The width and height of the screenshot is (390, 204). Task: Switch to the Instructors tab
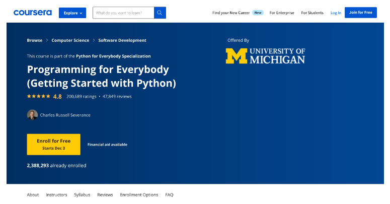click(56, 195)
